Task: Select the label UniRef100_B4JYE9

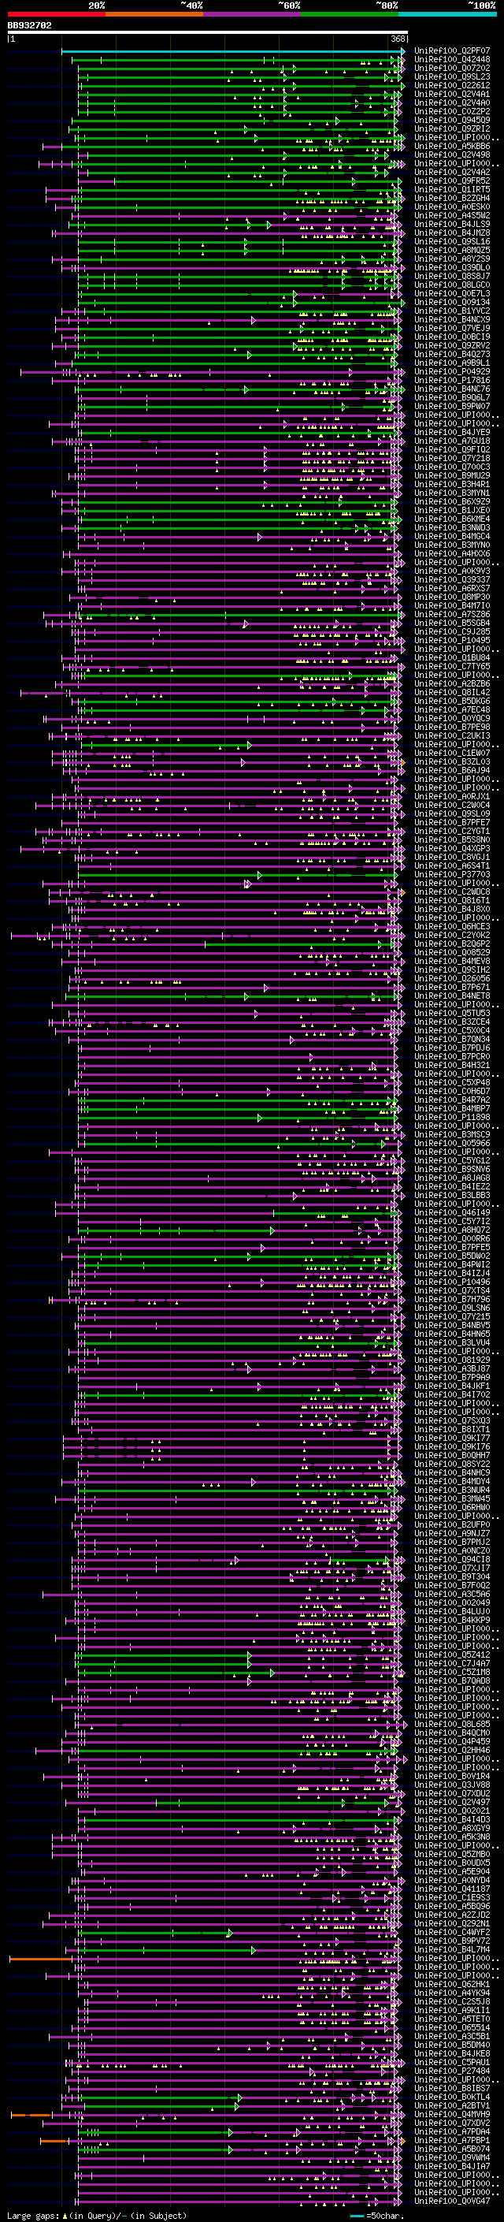Action: point(451,432)
